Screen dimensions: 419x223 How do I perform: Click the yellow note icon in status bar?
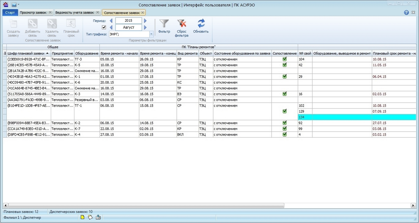[x=82, y=218]
